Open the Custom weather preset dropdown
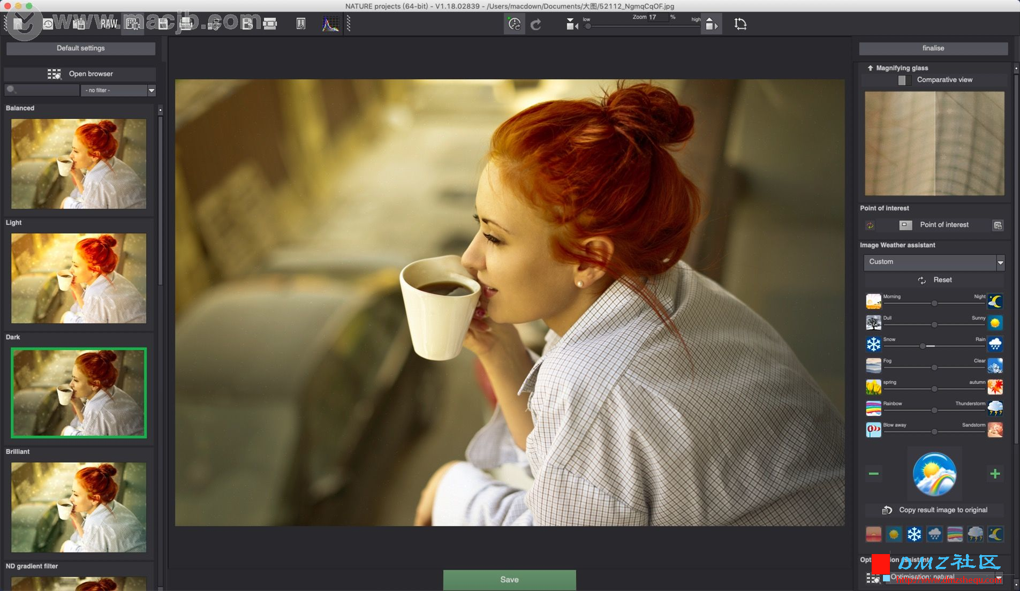Image resolution: width=1020 pixels, height=591 pixels. point(934,262)
